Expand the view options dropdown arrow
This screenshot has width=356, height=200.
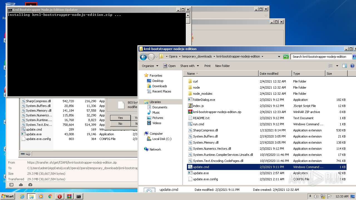click(337, 66)
